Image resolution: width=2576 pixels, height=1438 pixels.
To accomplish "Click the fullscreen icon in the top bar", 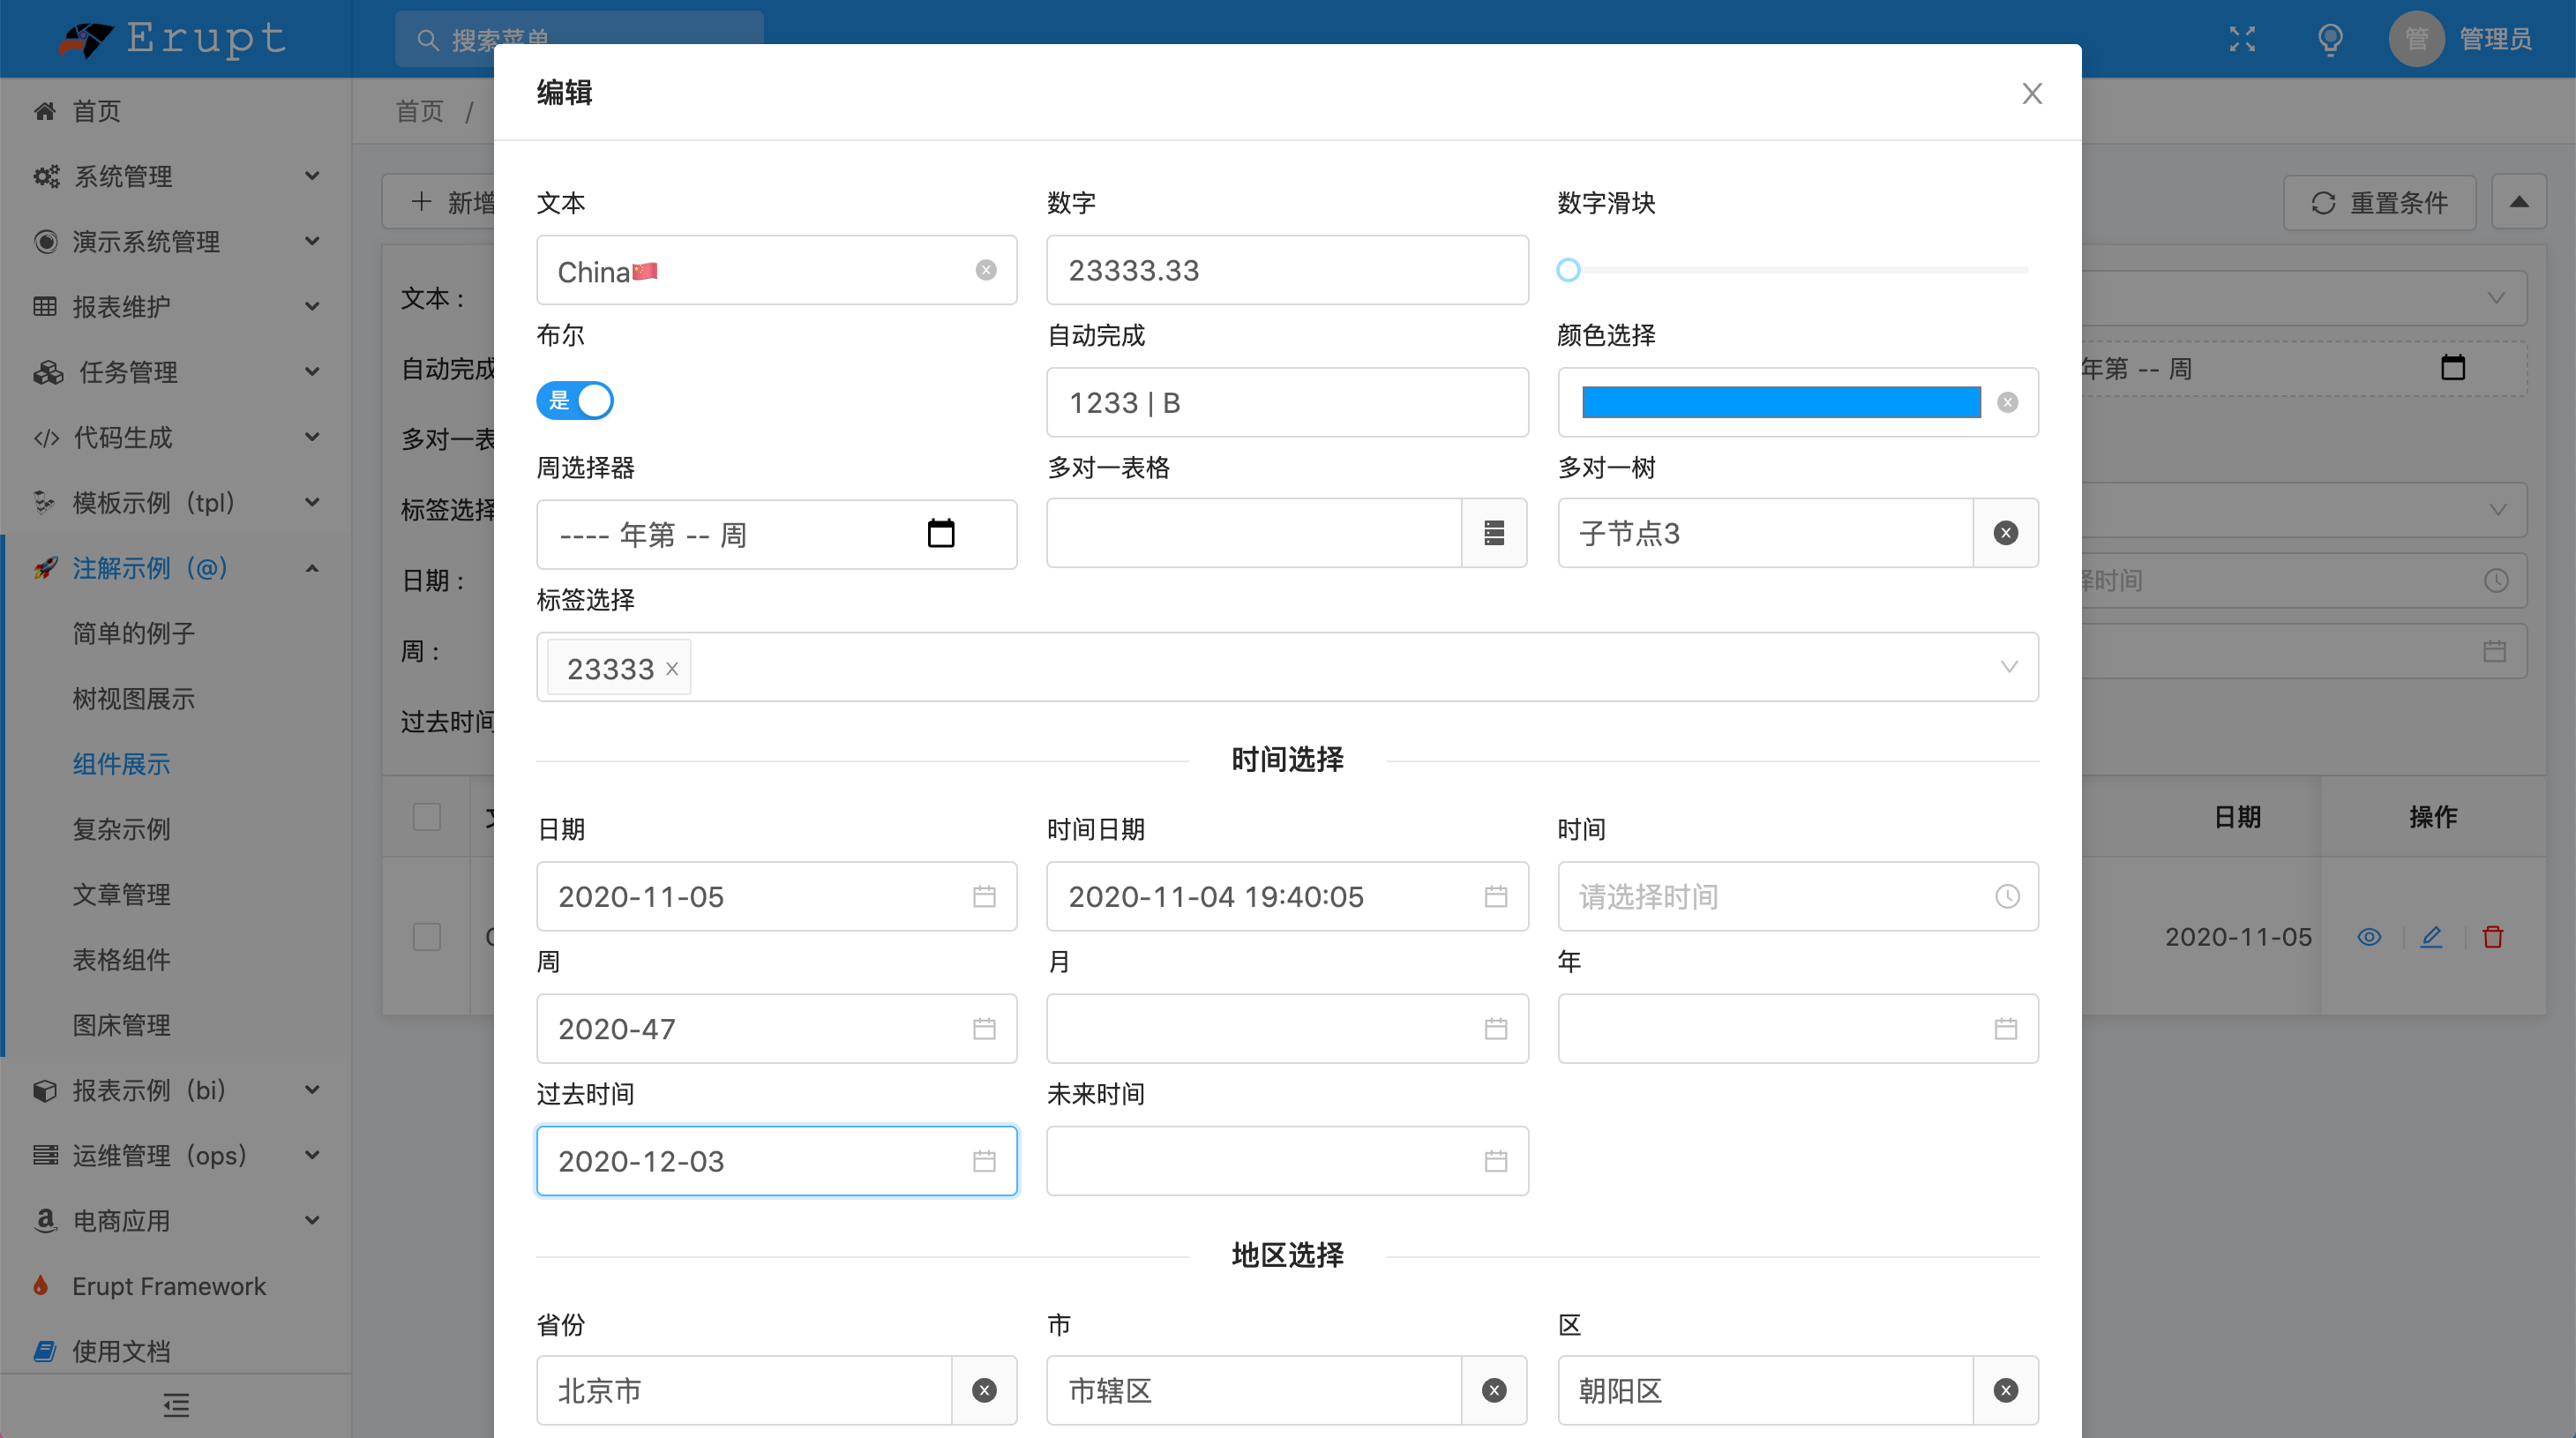I will 2242,39.
